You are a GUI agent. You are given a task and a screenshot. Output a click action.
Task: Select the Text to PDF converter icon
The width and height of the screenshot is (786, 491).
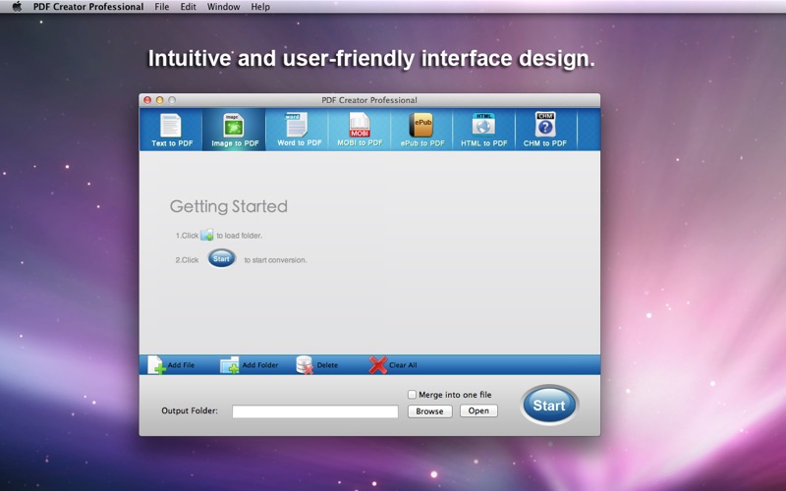point(171,130)
